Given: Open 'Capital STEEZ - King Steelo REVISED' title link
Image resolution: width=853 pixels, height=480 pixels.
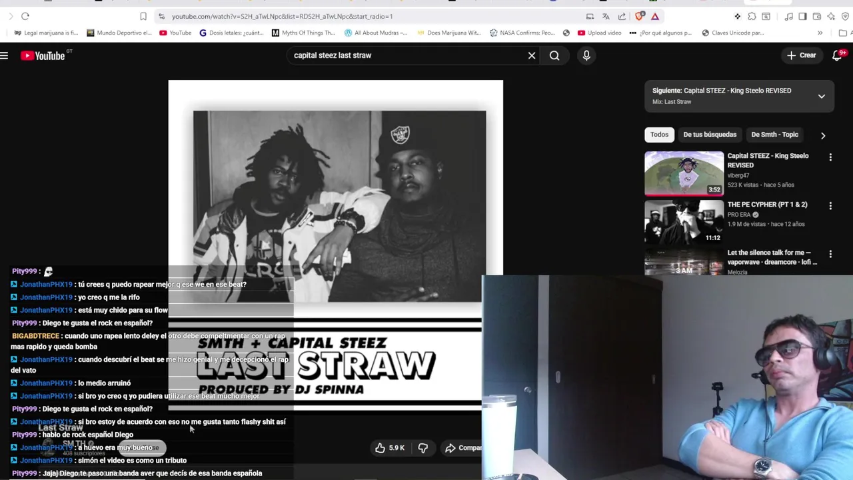Looking at the screenshot, I should pos(768,161).
